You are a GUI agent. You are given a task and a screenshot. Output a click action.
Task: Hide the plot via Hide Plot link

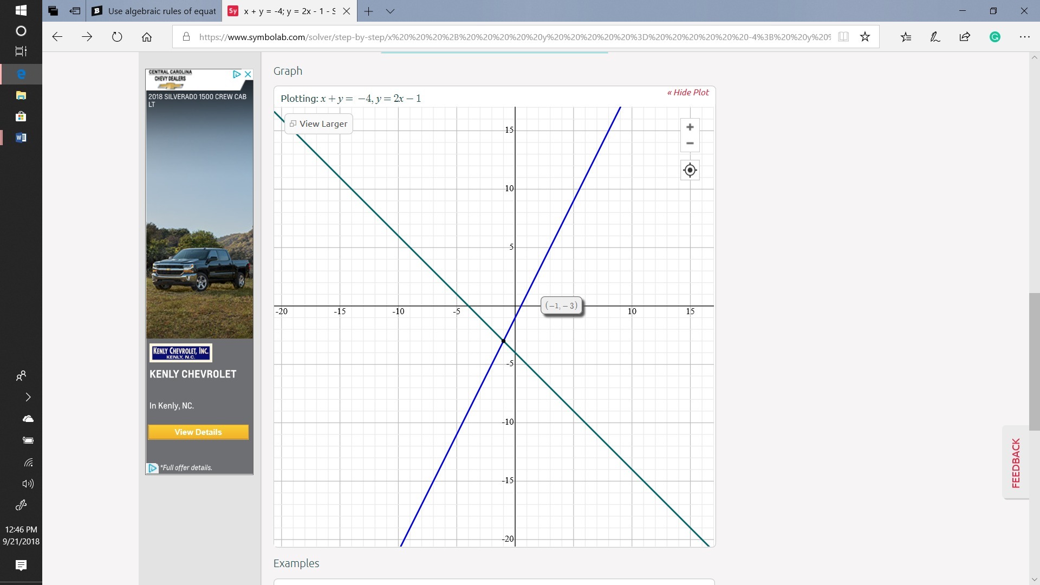pos(688,93)
